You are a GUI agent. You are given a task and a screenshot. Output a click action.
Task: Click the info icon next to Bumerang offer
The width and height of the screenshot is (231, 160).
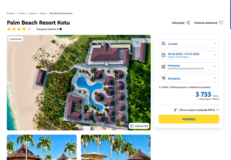tap(218, 110)
